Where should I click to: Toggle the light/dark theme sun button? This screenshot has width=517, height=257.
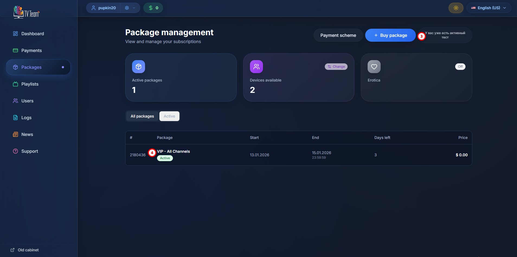coord(456,8)
